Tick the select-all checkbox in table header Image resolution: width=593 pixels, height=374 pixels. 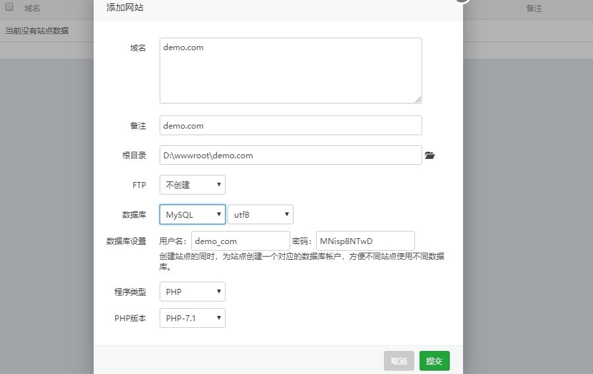click(9, 7)
